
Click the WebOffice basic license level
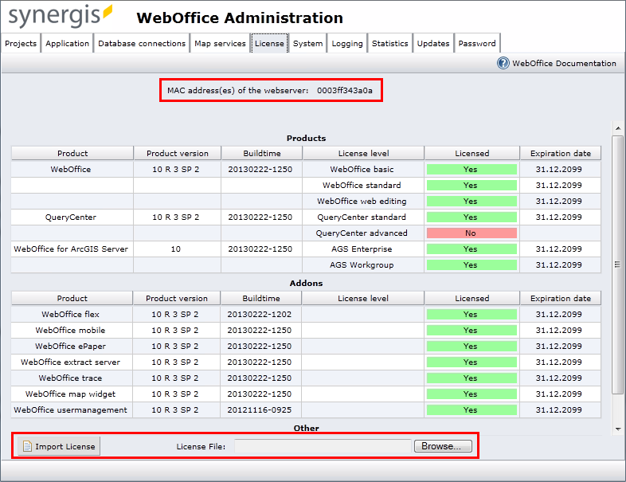pyautogui.click(x=362, y=170)
